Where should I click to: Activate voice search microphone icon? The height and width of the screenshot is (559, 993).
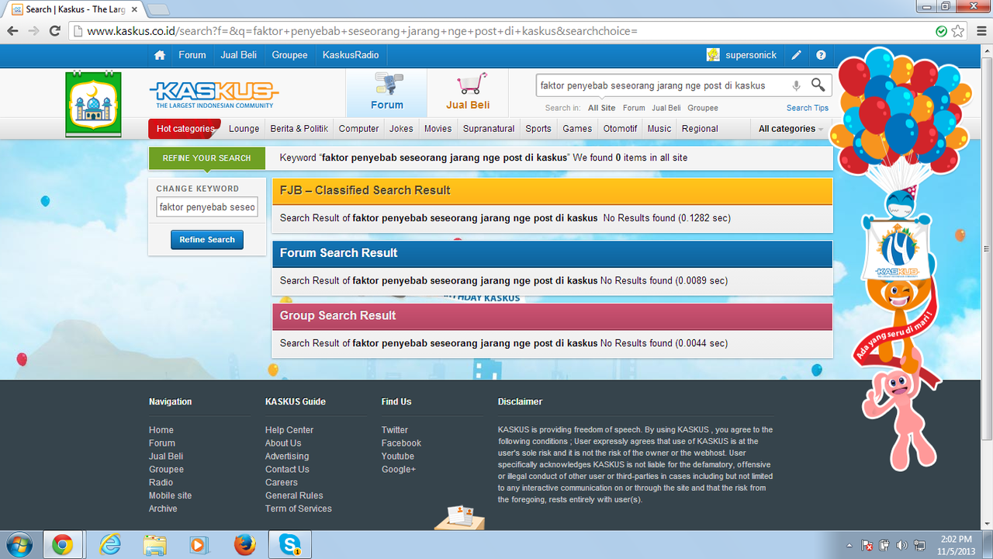pos(796,85)
